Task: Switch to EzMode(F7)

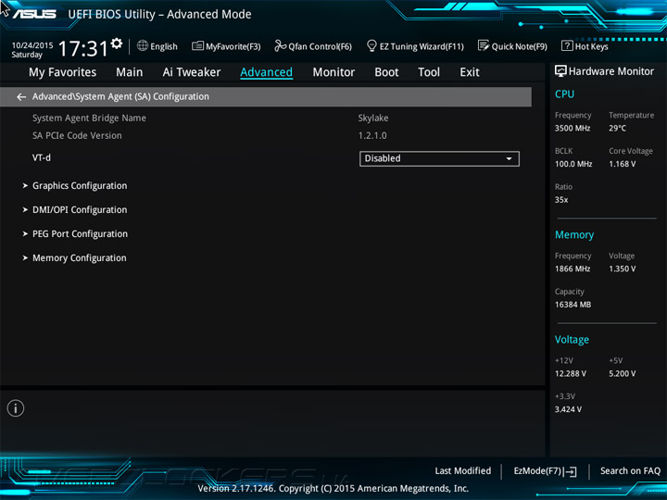Action: point(545,471)
